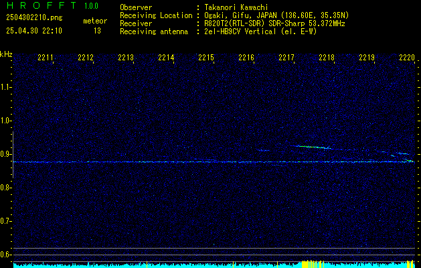Click the 2218 time marker
This screenshot has width=421, height=268.
click(x=327, y=57)
